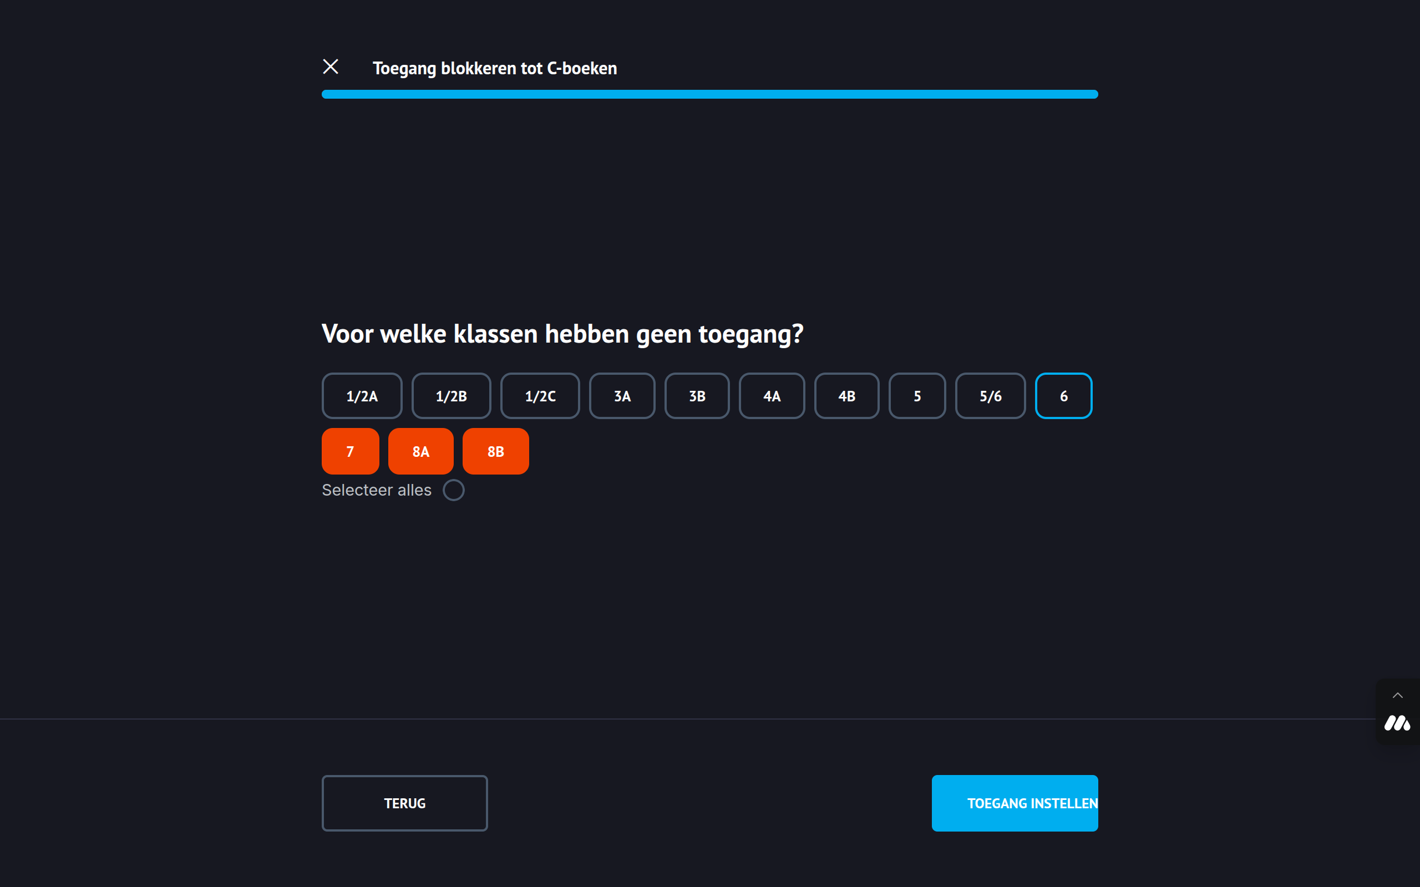
Task: Toggle the Selecteer alles radio button
Action: click(x=453, y=490)
